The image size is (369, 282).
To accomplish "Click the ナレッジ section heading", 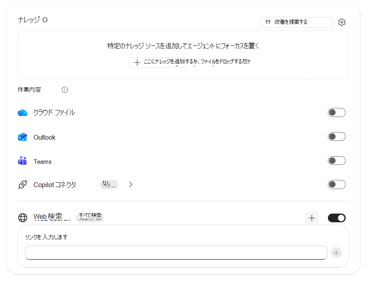I will [x=29, y=20].
